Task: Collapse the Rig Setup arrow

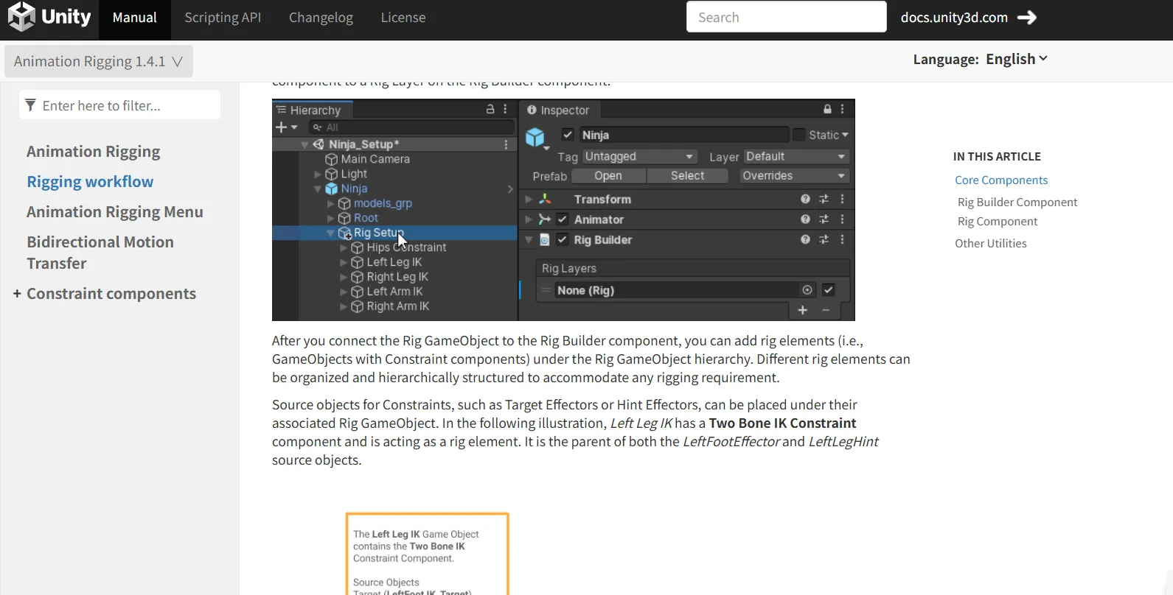Action: click(330, 233)
